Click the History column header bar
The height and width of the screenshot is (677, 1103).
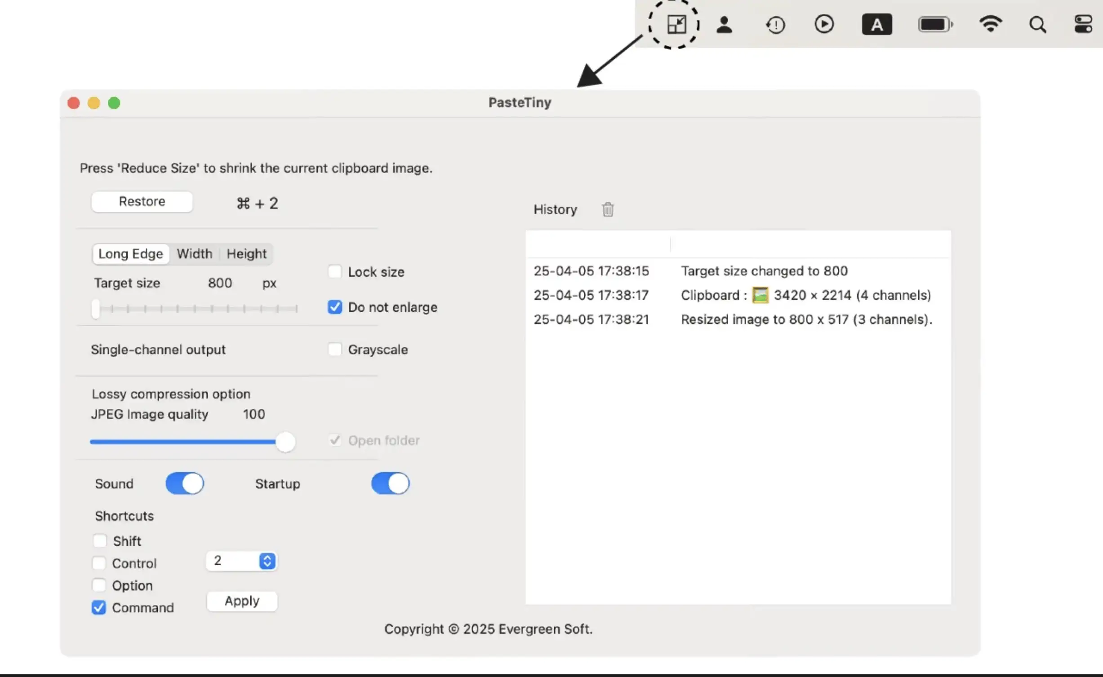(x=738, y=244)
